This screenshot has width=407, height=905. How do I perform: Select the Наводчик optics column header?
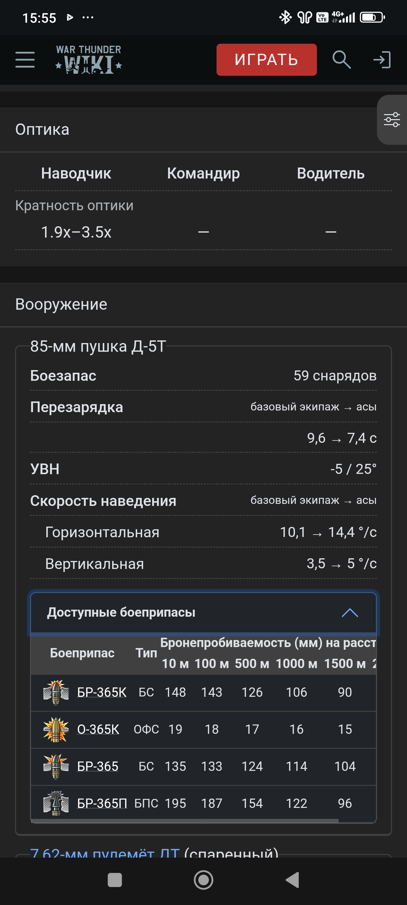pos(76,173)
